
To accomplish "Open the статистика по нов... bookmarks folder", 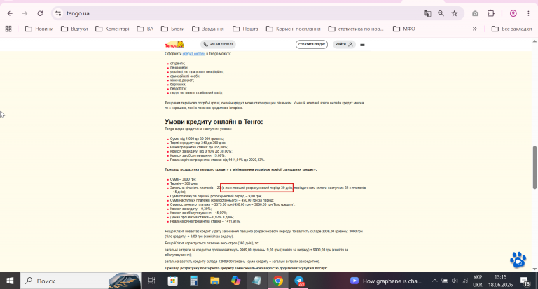I will (356, 29).
